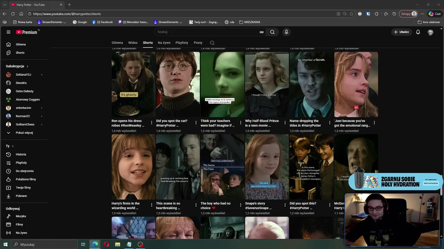Open options menu for 'Why Half-Blood Prince' short
444x249 pixels.
coord(285,123)
